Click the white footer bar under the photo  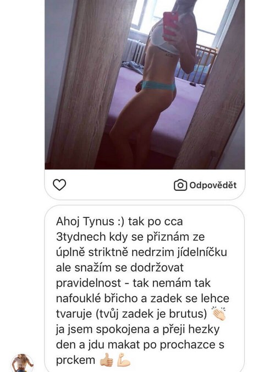click(145, 184)
